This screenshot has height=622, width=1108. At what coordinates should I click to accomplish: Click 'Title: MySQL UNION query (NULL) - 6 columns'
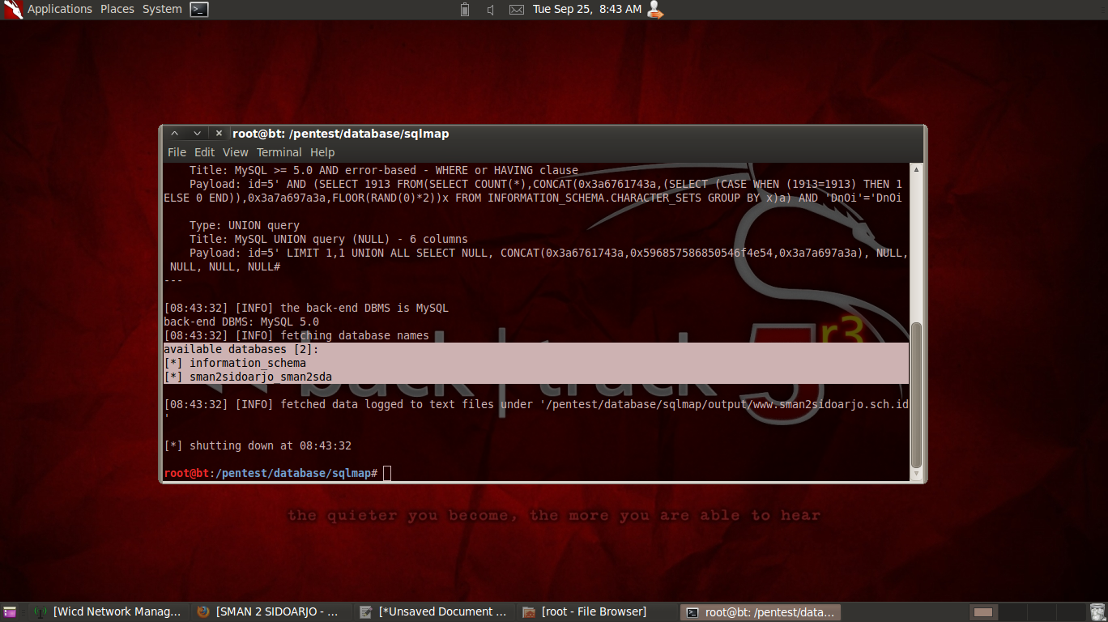(329, 239)
